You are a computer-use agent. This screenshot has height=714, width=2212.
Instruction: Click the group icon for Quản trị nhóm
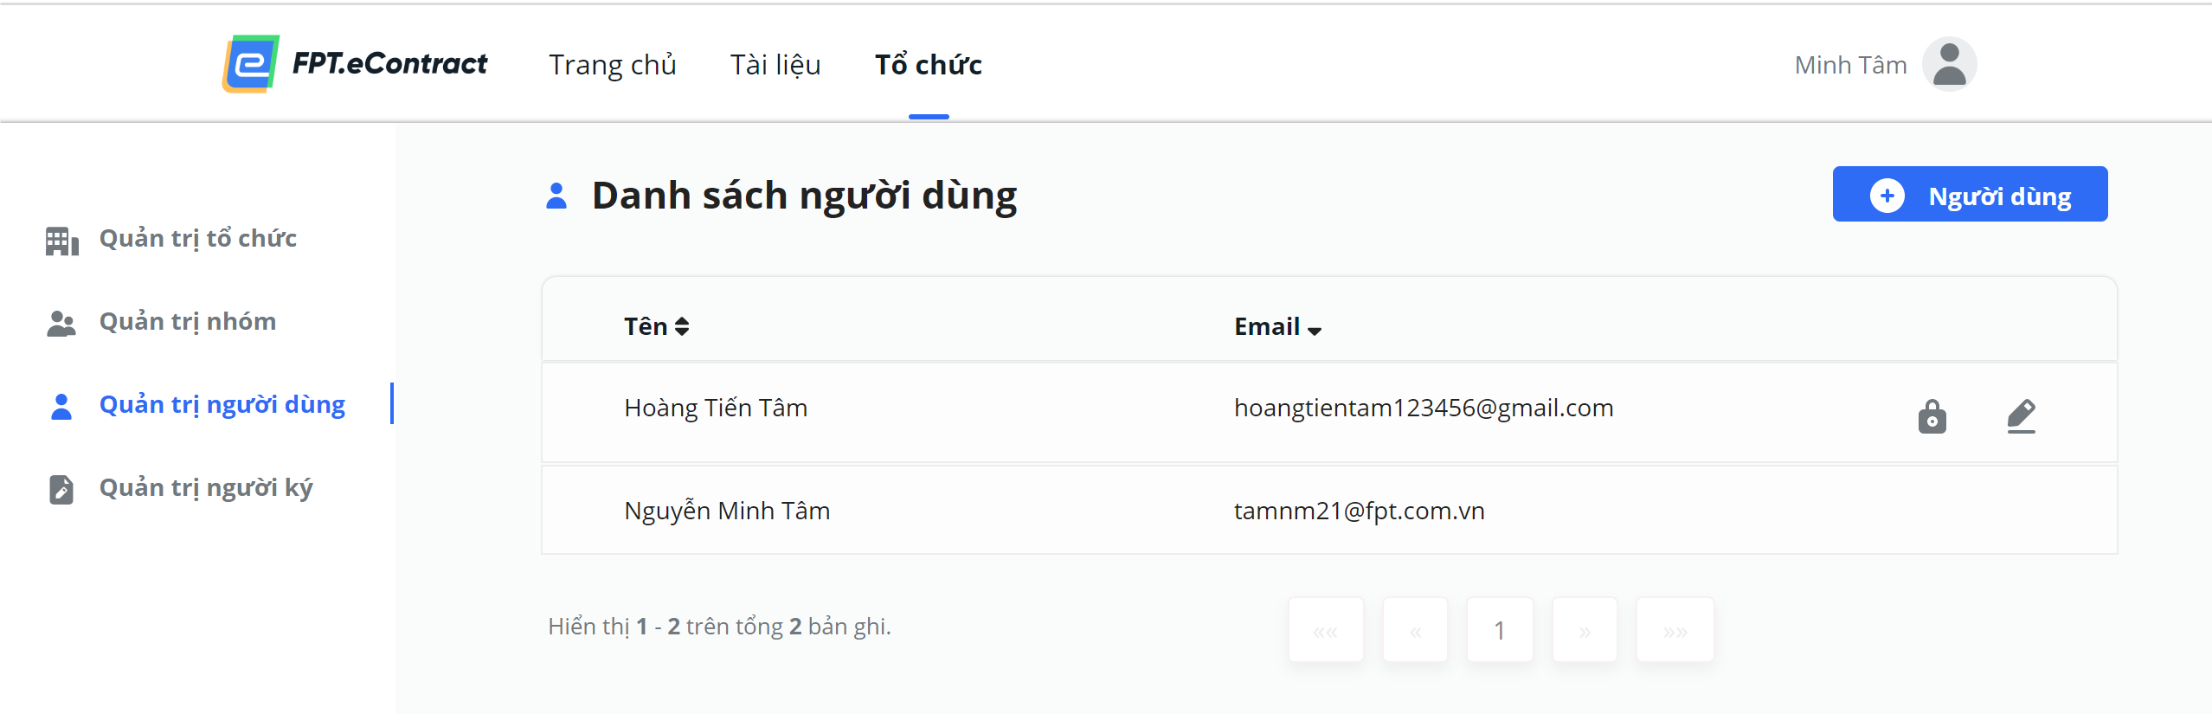pos(61,323)
